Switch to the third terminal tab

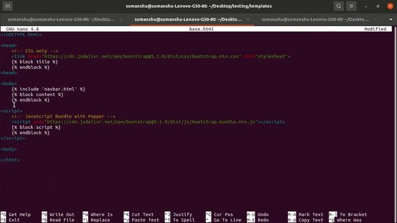[315, 19]
